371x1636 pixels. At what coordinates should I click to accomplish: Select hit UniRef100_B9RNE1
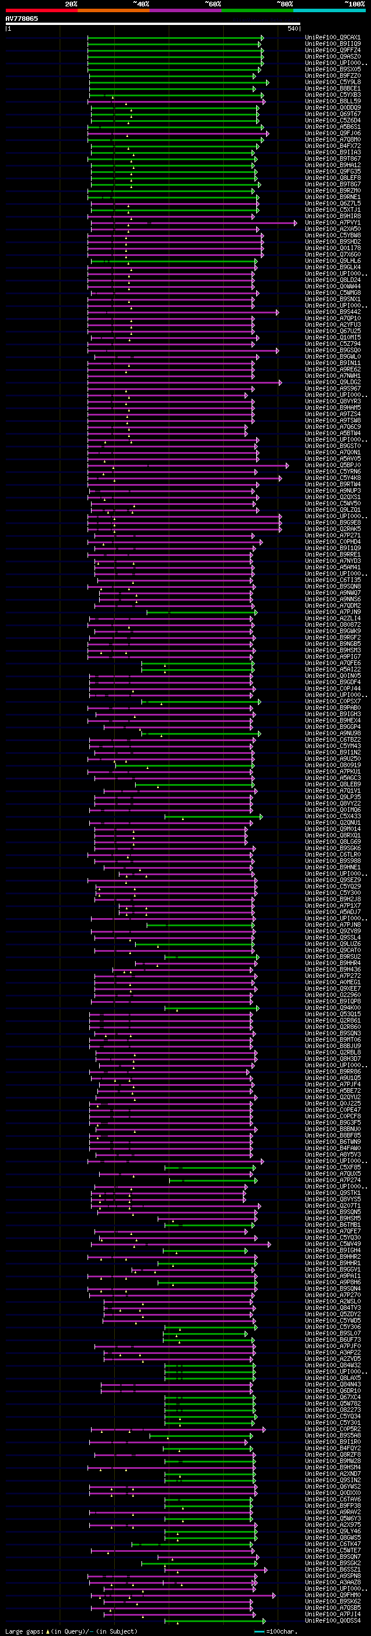[x=333, y=197]
